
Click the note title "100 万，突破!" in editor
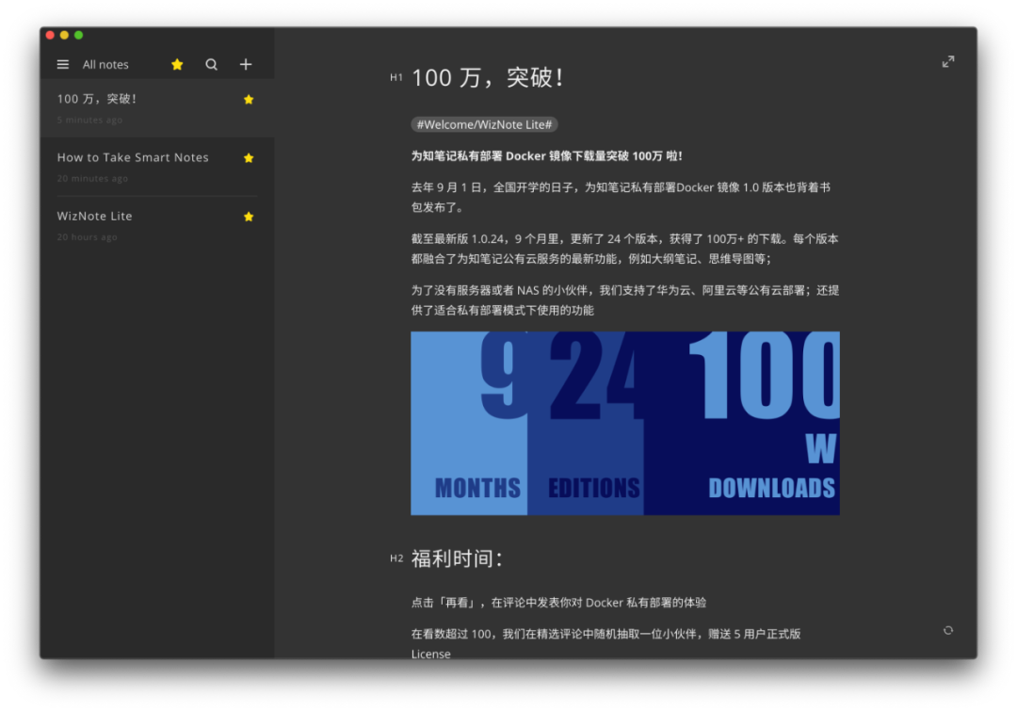(x=487, y=77)
